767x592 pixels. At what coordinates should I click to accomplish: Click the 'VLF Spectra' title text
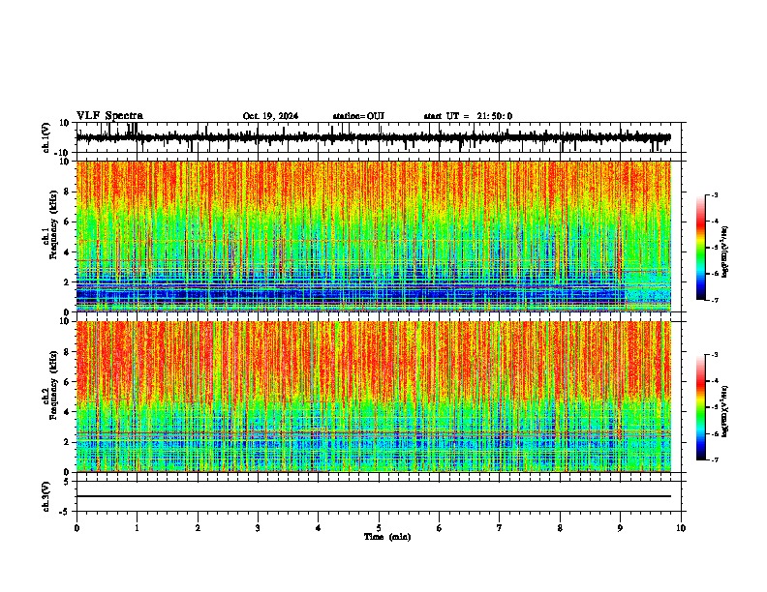(x=109, y=115)
